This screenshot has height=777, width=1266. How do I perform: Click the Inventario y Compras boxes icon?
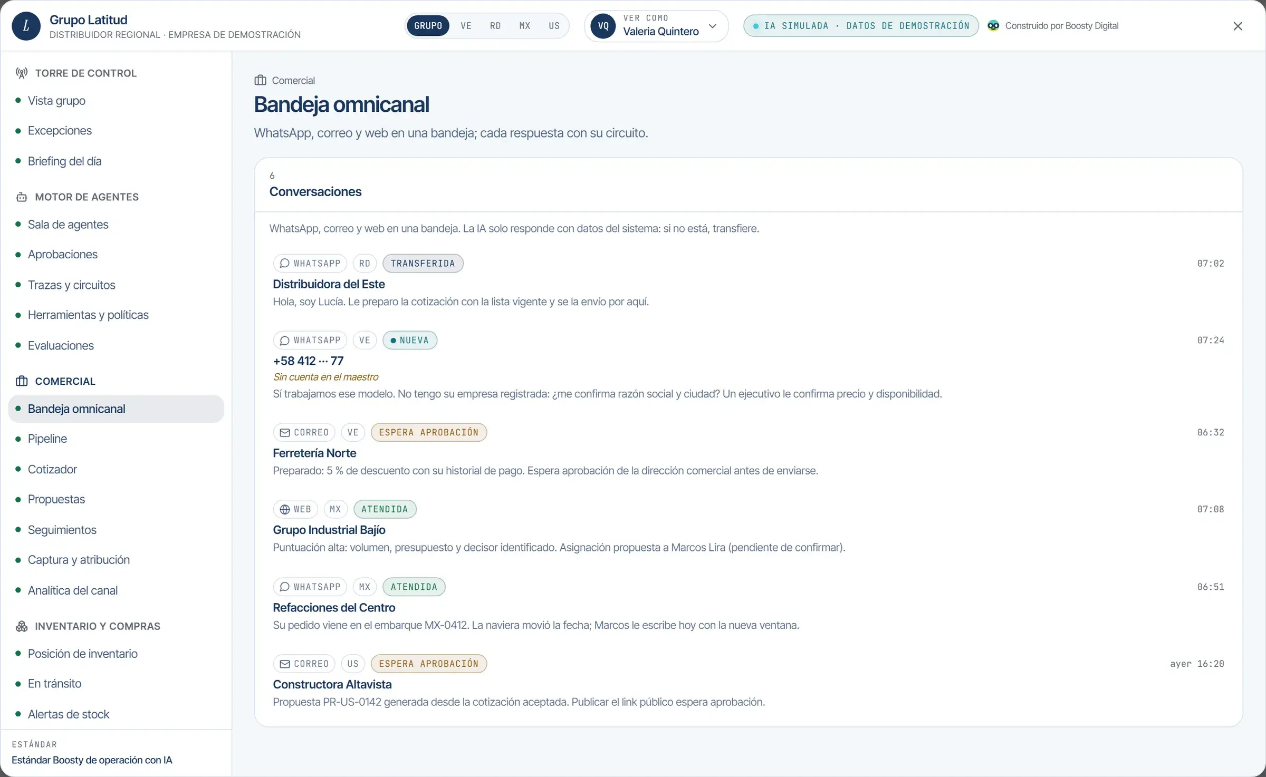pos(22,626)
